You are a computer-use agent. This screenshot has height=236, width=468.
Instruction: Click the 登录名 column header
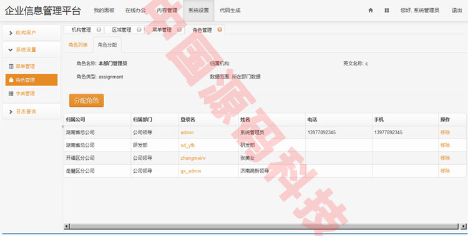point(208,119)
